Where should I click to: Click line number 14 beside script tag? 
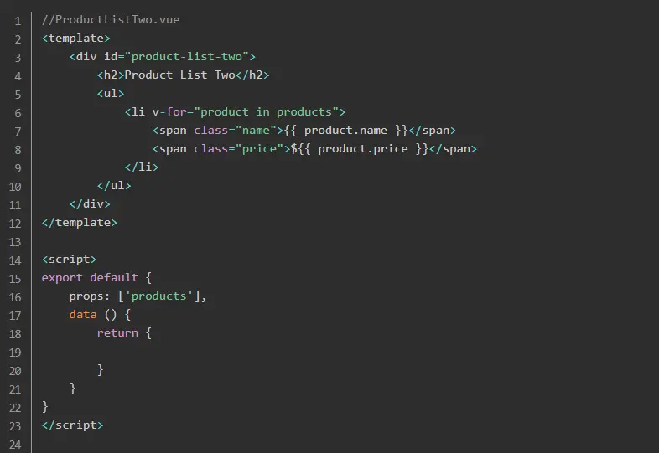tap(15, 260)
